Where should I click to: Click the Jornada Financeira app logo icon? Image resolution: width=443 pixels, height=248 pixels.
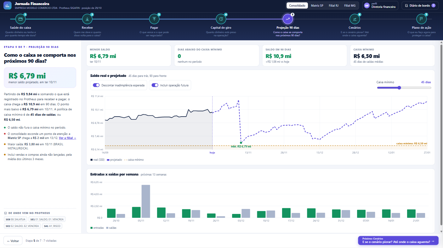[x=7, y=5]
